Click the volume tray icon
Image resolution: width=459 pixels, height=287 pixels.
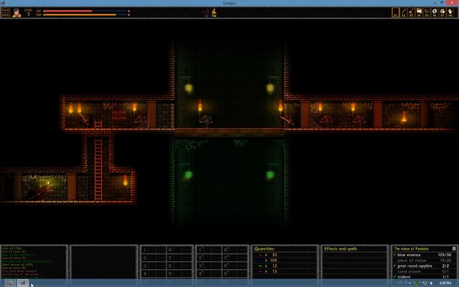click(x=432, y=283)
